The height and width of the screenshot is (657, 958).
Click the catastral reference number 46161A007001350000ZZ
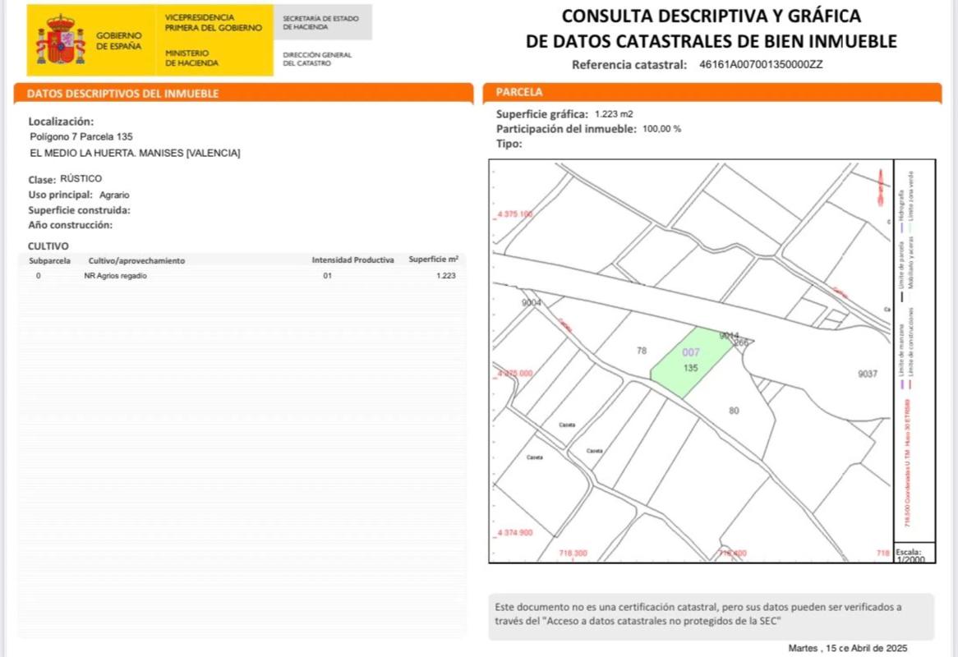(x=760, y=65)
